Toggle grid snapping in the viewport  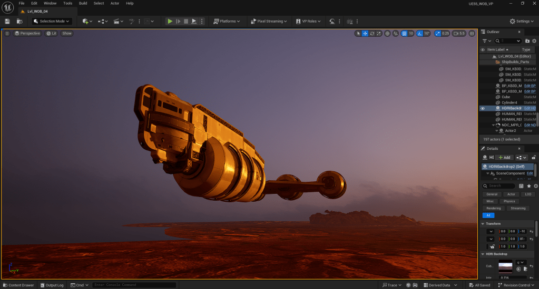click(x=404, y=33)
